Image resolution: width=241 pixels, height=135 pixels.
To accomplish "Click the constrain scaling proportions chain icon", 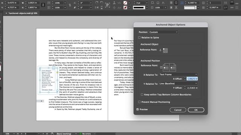I will 70,5.
